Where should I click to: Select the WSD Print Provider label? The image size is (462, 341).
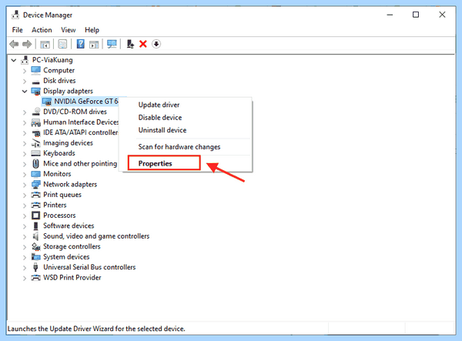pyautogui.click(x=72, y=277)
